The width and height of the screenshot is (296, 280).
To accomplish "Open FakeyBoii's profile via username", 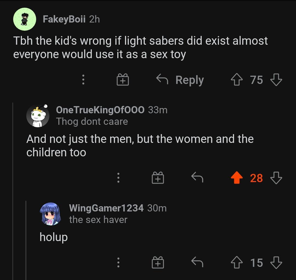I will pos(64,19).
